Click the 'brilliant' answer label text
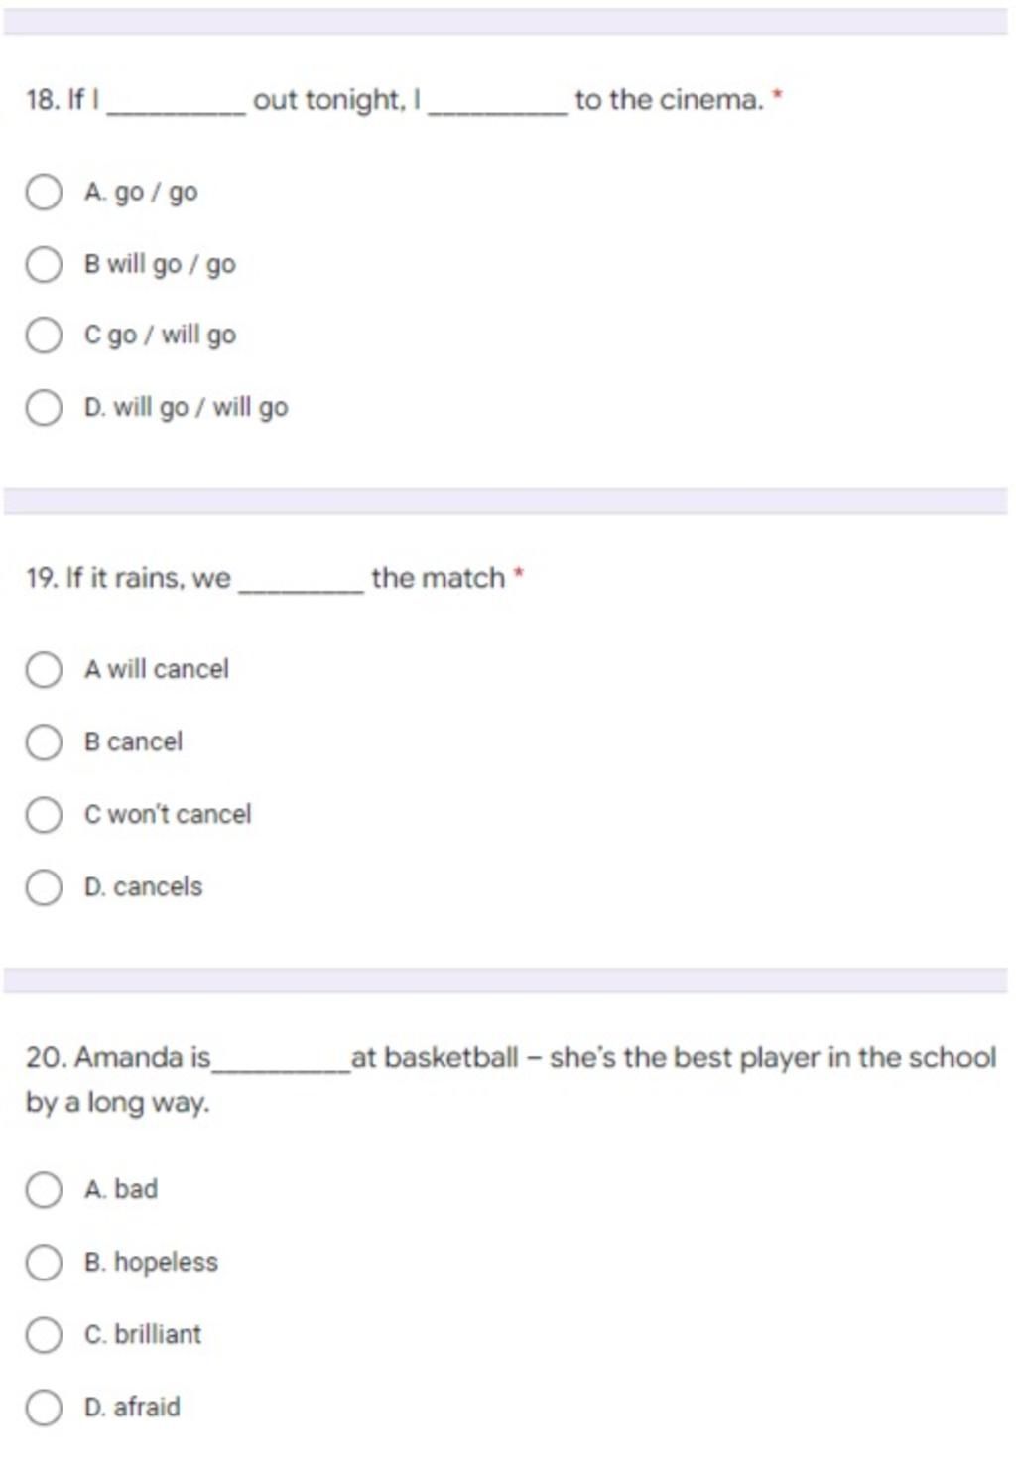The height and width of the screenshot is (1482, 1016). 158,1334
